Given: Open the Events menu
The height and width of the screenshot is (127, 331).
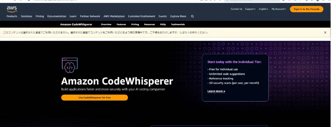Looking at the screenshot, I should tap(163, 16).
